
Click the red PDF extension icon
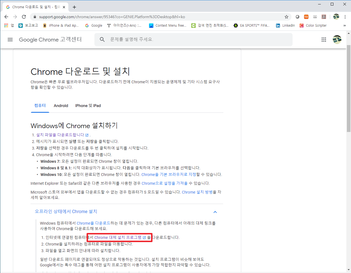coord(324,17)
